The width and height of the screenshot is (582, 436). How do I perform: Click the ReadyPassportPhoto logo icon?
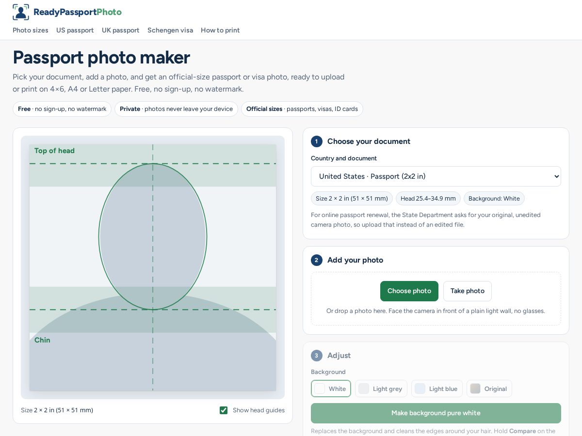[21, 12]
